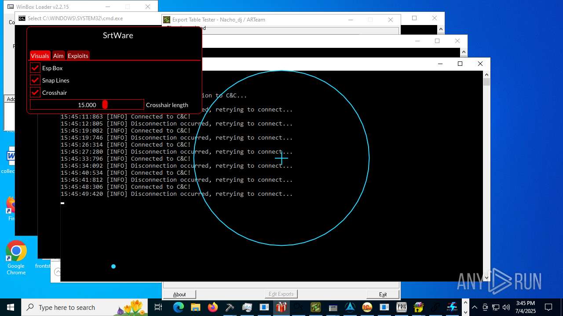
Task: Close the Export Table Tester window
Action: coord(390,19)
